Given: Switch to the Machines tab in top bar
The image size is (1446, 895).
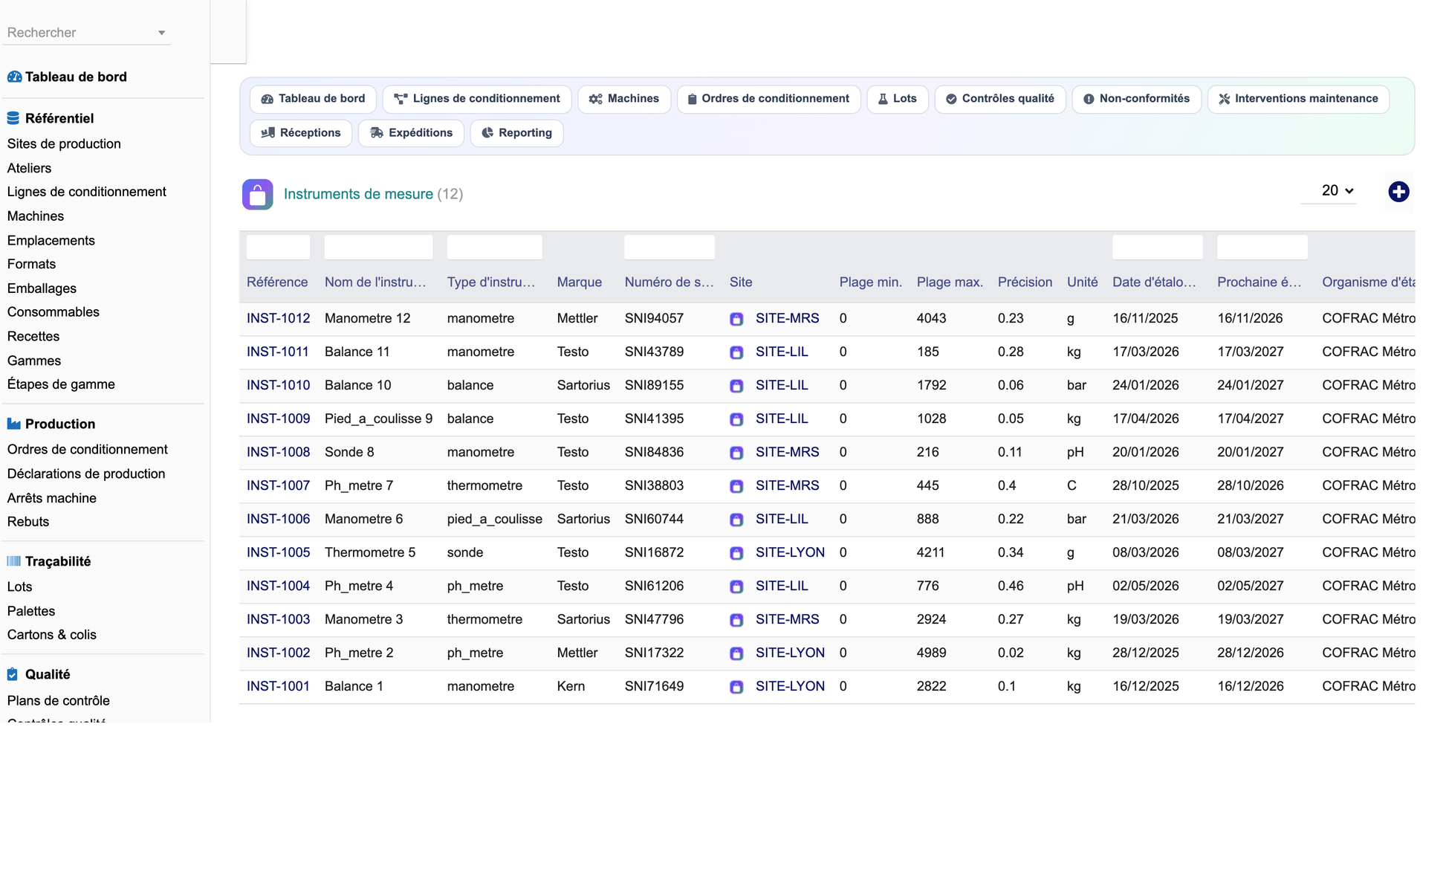Looking at the screenshot, I should coord(624,99).
